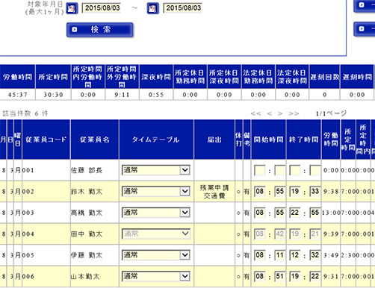The image size is (375, 288).
Task: Click start minute field for employee 003
Action: [280, 213]
